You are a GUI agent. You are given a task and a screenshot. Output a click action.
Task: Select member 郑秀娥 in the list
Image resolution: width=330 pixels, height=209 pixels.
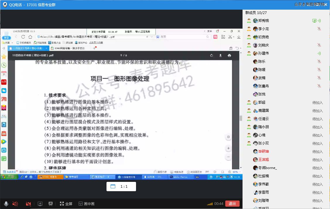coord(263,21)
